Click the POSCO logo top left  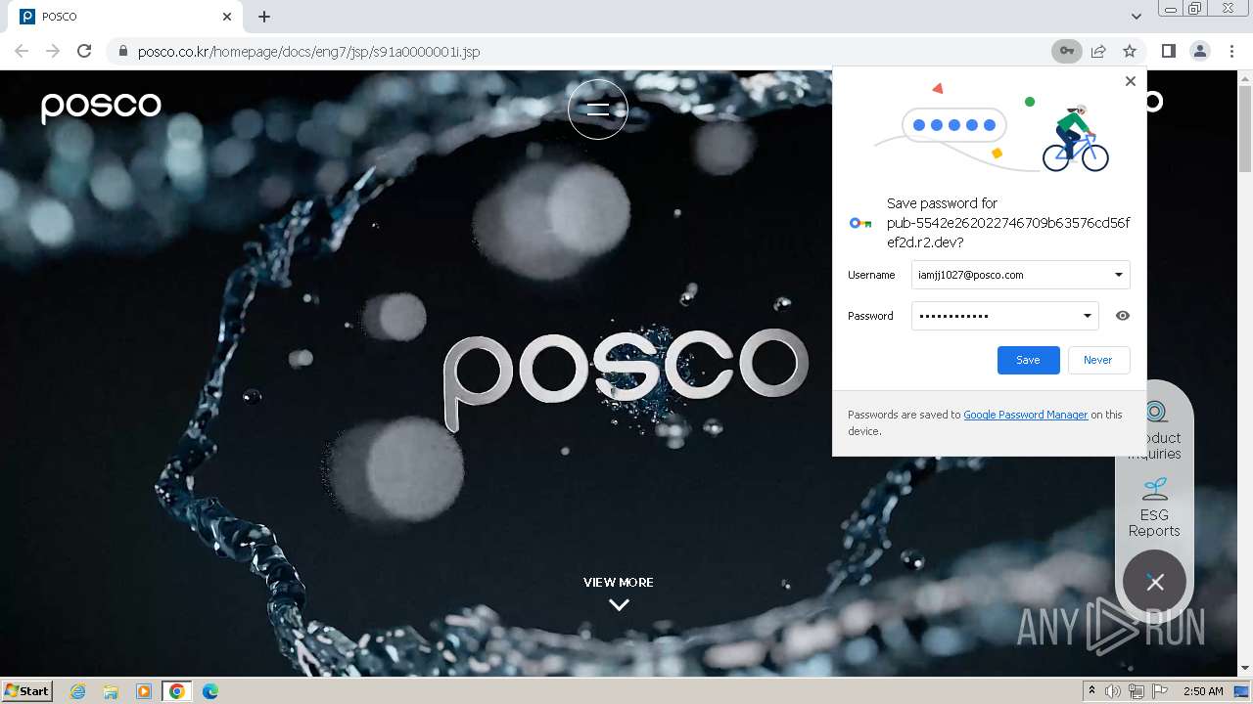(101, 107)
